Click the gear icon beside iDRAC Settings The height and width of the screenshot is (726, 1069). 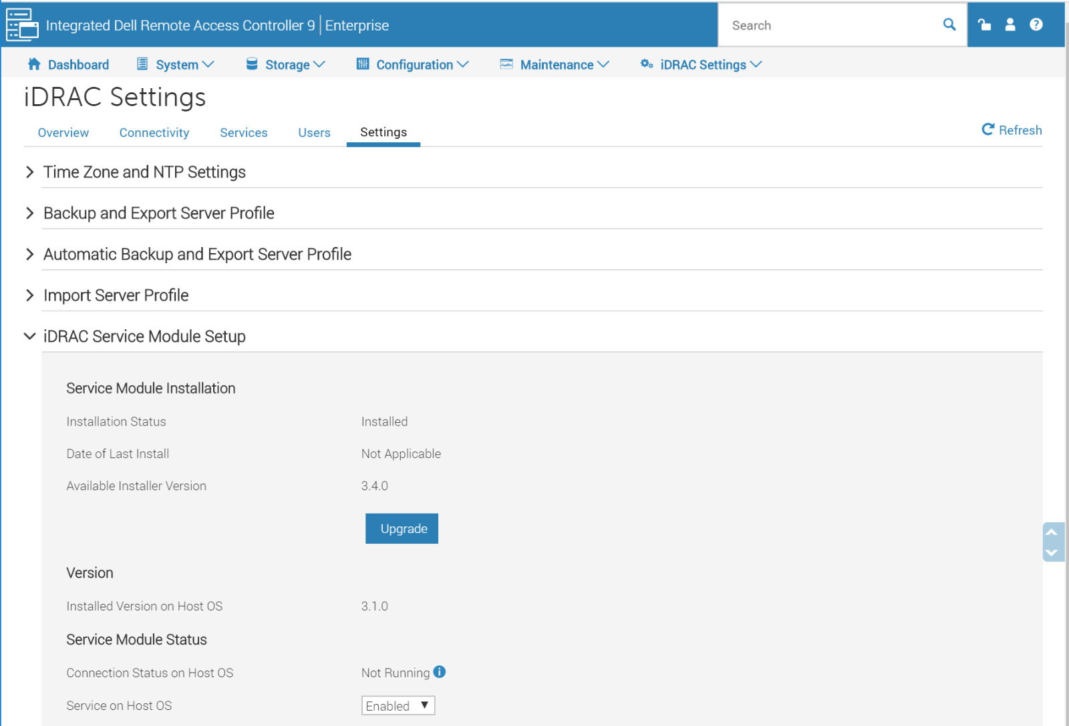[x=645, y=64]
